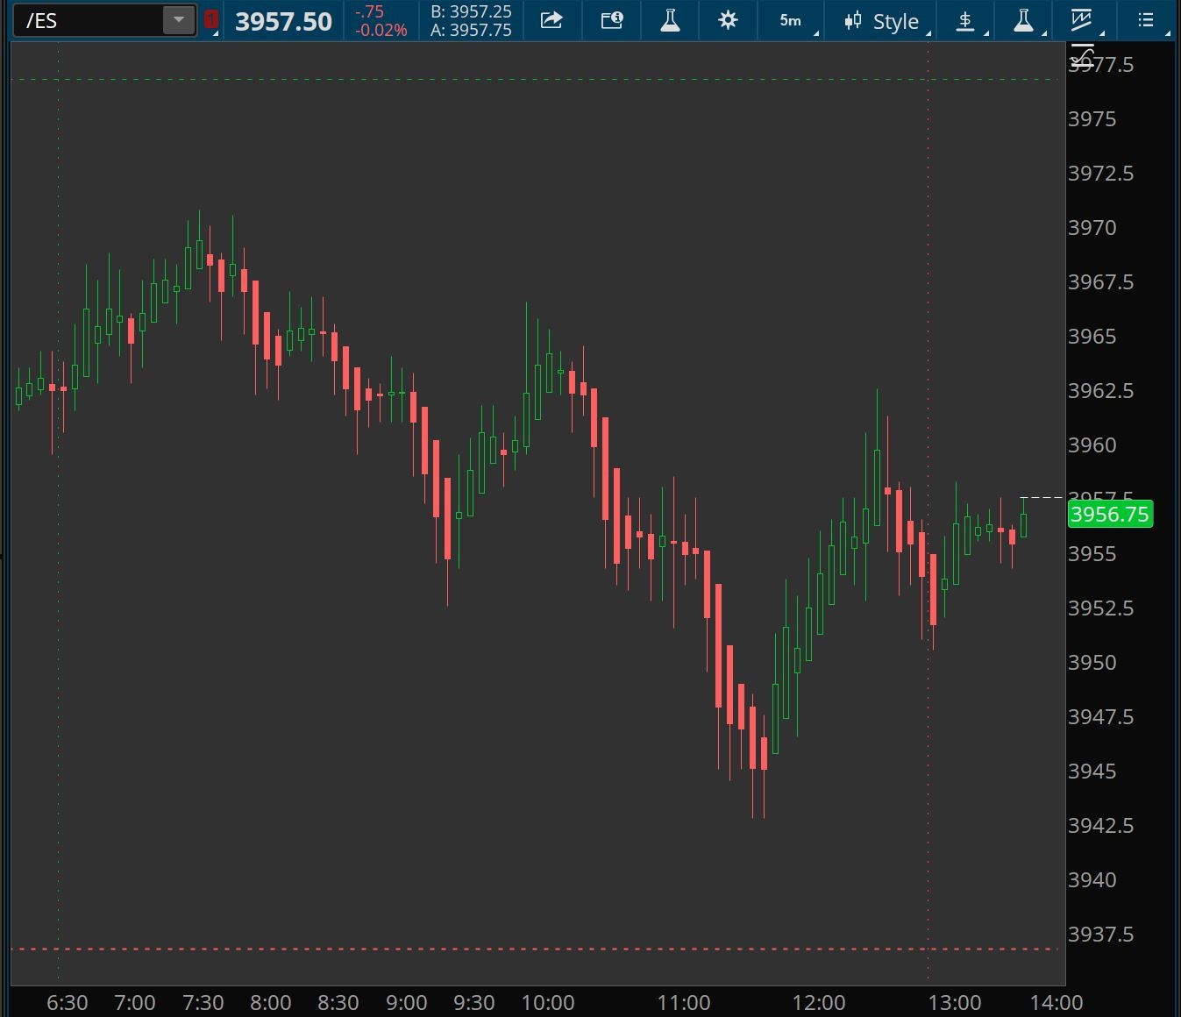Open the second flask icon dropdown

pos(1024,20)
